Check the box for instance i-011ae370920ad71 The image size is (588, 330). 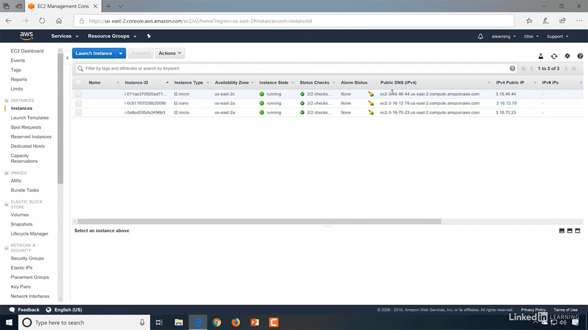tap(79, 94)
